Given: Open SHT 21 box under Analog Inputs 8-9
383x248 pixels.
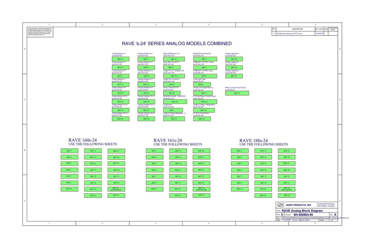Looking at the screenshot, I should pyautogui.click(x=121, y=93).
